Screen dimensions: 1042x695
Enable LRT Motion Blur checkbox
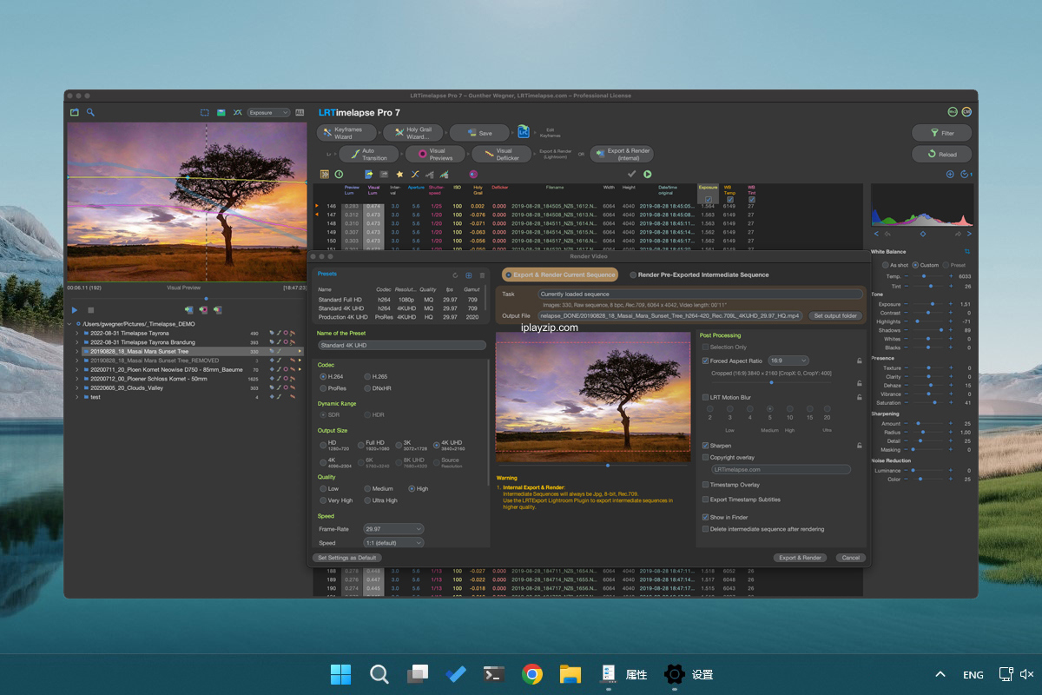(705, 397)
